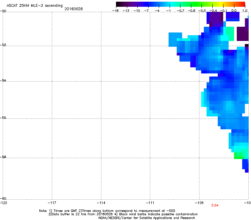Viewport: 251px width, 220px height.
Task: Click the colorbar label 1.0
Action: coord(245,11)
